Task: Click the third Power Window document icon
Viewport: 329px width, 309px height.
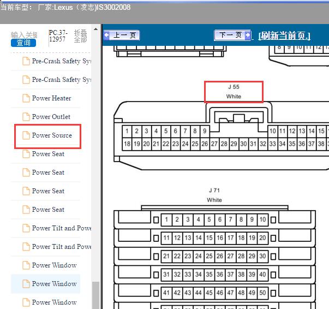Action: (26, 302)
